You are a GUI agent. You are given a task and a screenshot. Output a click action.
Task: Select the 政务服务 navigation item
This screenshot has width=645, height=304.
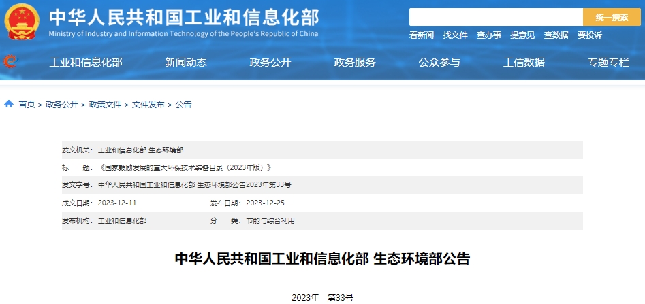click(355, 63)
